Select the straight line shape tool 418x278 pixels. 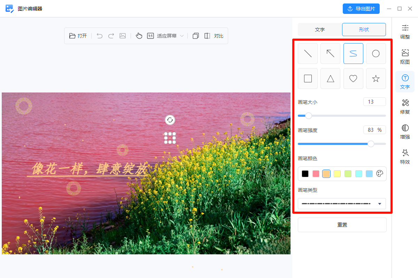coord(308,54)
